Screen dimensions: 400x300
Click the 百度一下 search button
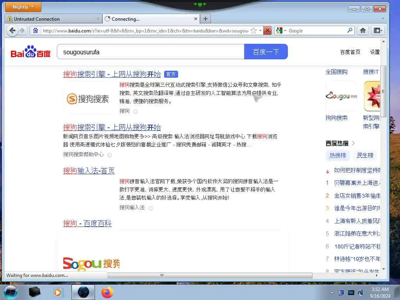pos(266,52)
